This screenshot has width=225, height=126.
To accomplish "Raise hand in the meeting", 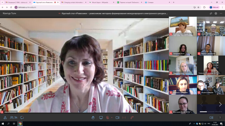I will [x=93, y=117].
